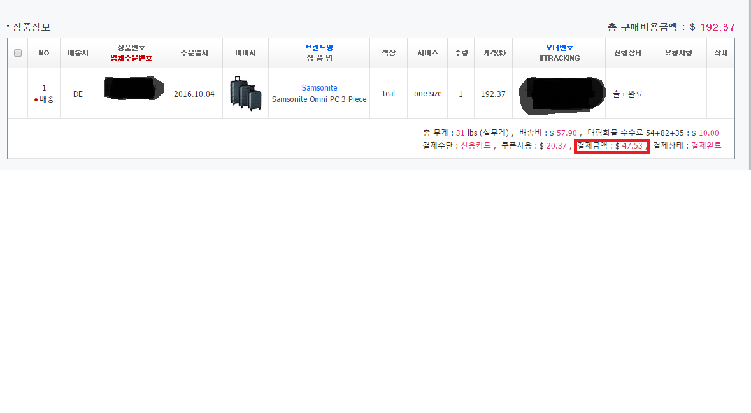The width and height of the screenshot is (751, 413).
Task: Click the 브랜드명 column header
Action: [319, 48]
